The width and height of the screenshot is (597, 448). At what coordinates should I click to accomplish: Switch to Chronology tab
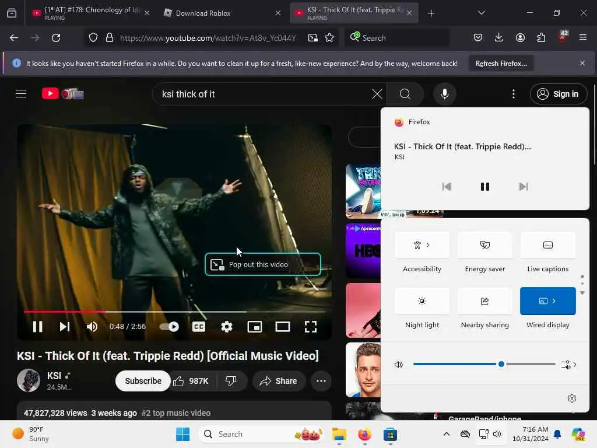(x=90, y=13)
